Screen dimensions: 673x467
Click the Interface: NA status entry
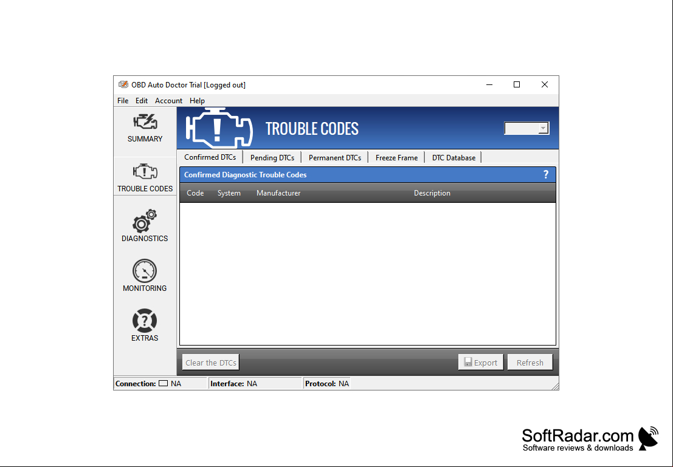[234, 383]
